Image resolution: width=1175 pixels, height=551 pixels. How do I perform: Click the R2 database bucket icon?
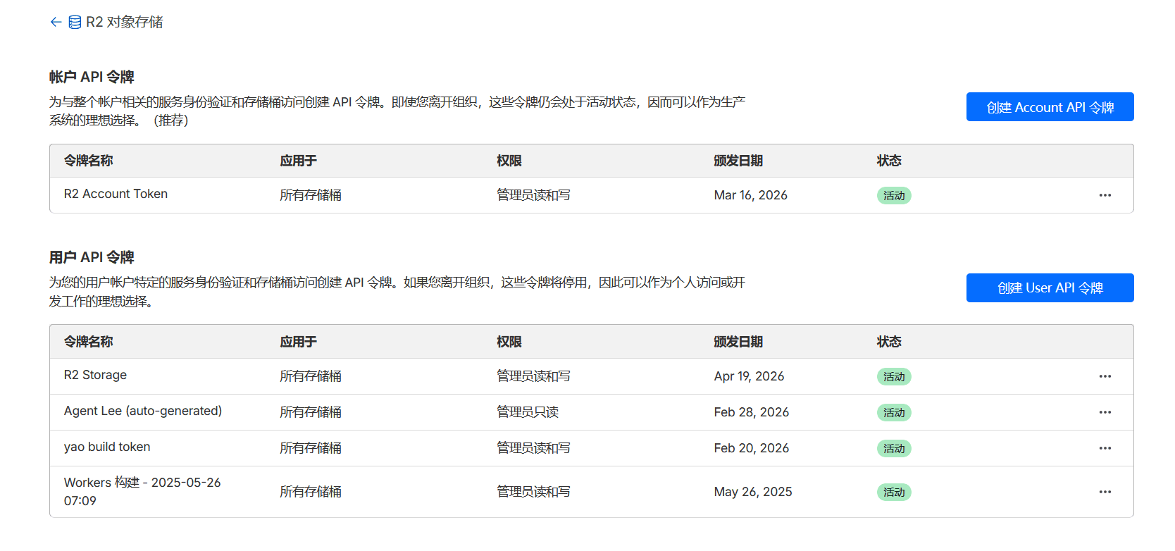click(75, 22)
